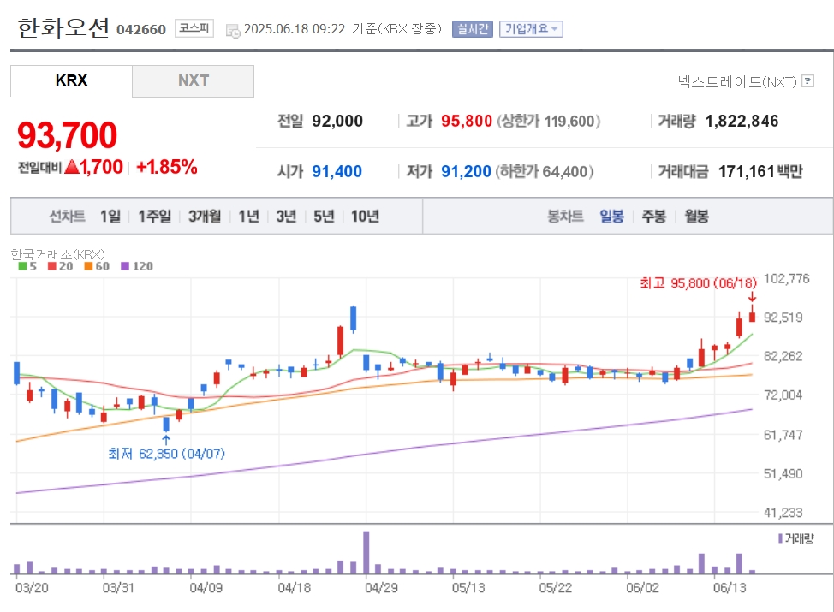Click the 102,776 price axis label
The image size is (834, 612).
[787, 279]
